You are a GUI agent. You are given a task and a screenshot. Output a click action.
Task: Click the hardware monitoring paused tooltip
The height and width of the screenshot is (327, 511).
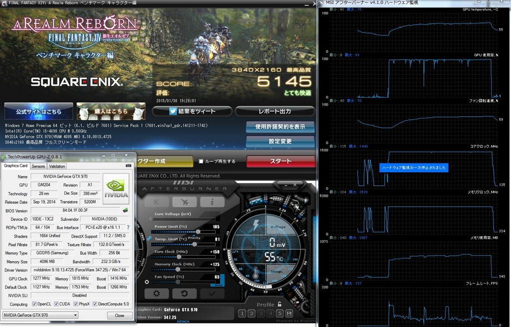[414, 168]
